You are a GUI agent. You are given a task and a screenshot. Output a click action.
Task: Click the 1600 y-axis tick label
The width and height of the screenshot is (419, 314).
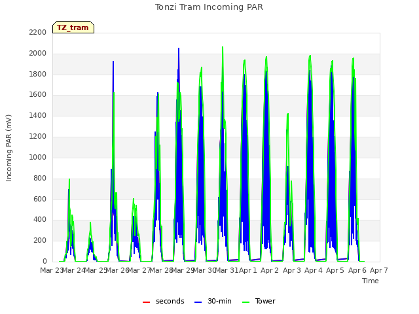38,94
